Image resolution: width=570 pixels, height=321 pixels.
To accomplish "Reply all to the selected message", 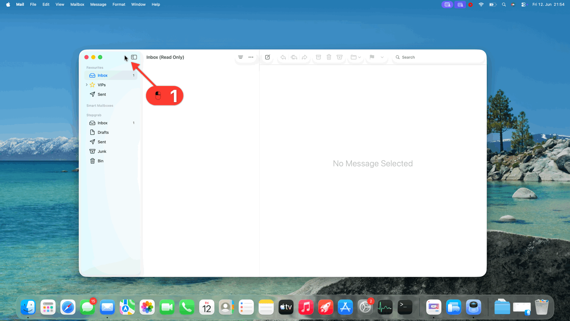I will pyautogui.click(x=294, y=57).
